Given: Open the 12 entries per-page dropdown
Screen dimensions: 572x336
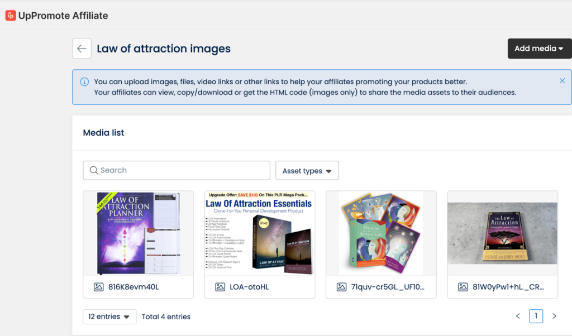Looking at the screenshot, I should click(109, 316).
